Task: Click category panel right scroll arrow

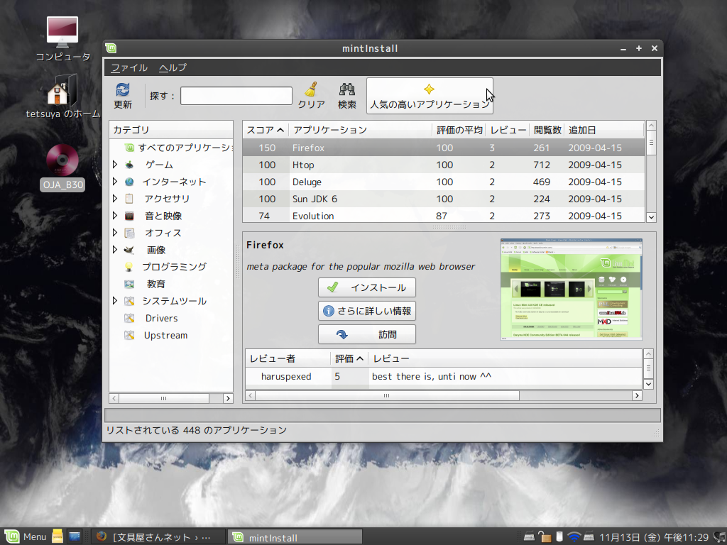Action: point(228,398)
